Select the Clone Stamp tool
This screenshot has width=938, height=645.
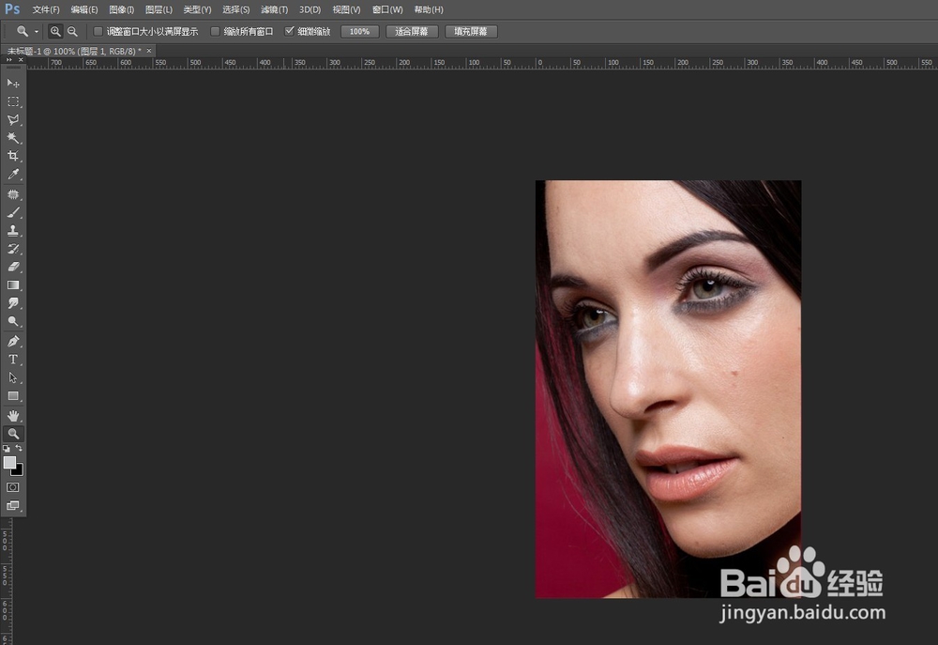pos(12,231)
